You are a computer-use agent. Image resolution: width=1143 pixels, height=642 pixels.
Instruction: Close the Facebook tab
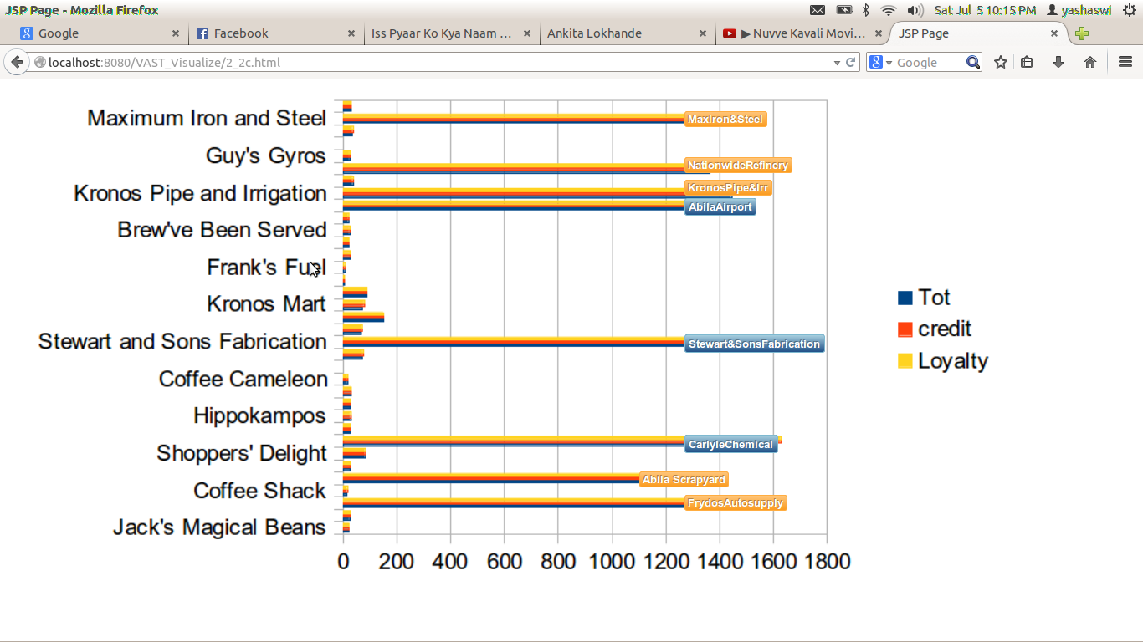click(351, 33)
